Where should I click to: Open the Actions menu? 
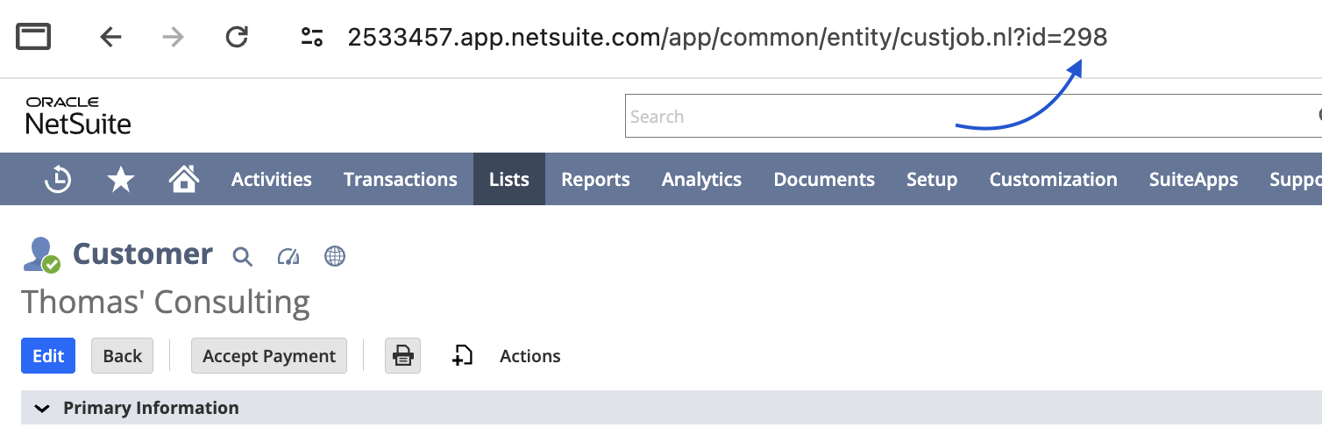click(x=530, y=356)
